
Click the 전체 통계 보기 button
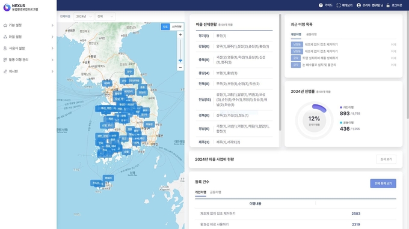tap(383, 183)
